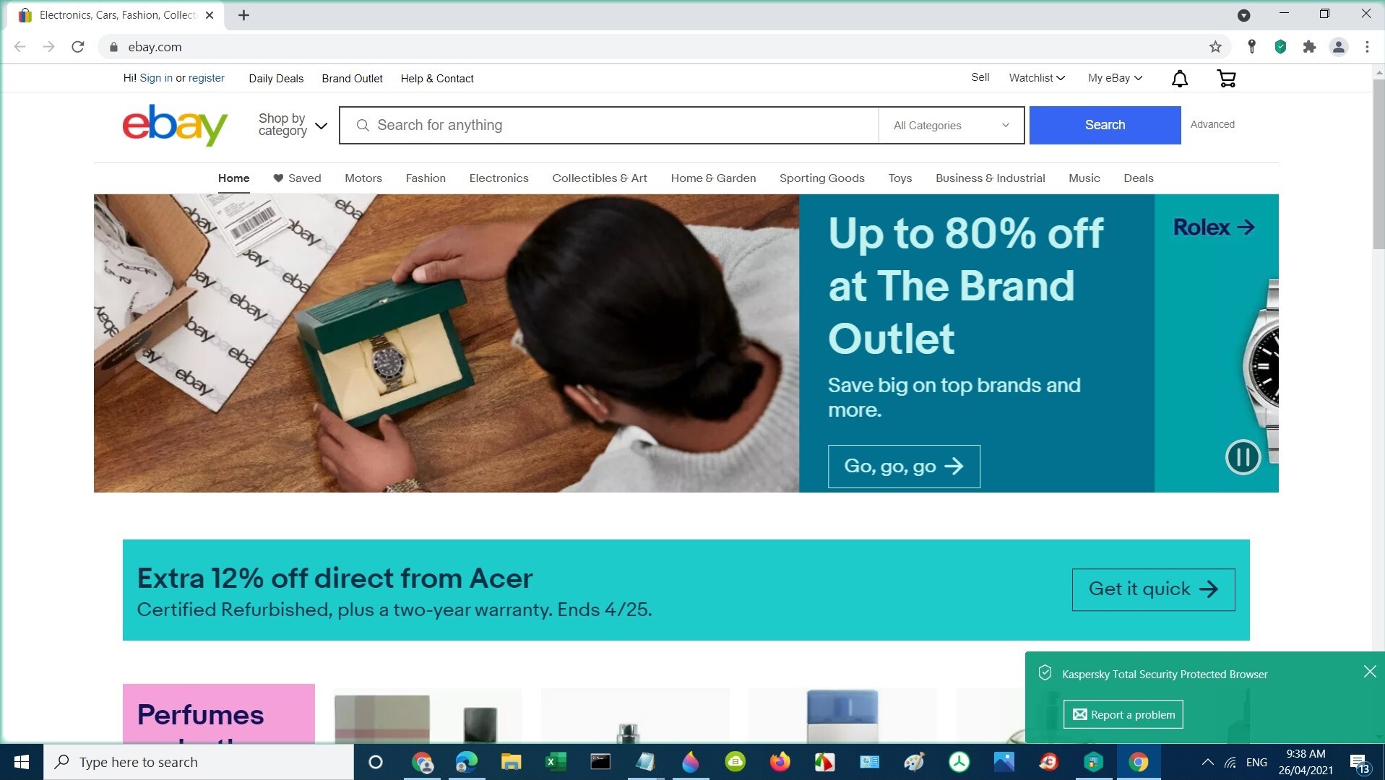Open the Kaspersky shield extension
This screenshot has height=780, width=1385.
[1280, 47]
